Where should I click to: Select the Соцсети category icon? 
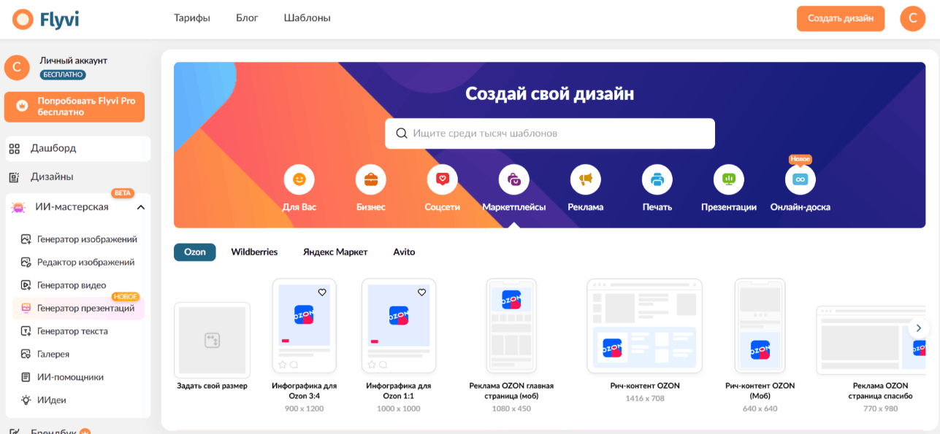click(x=443, y=179)
